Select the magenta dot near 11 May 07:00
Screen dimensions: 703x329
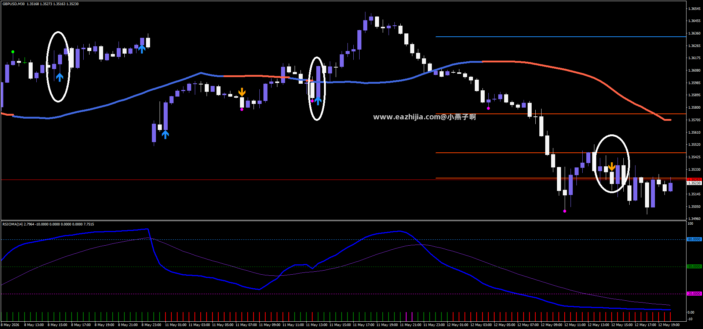(x=242, y=109)
